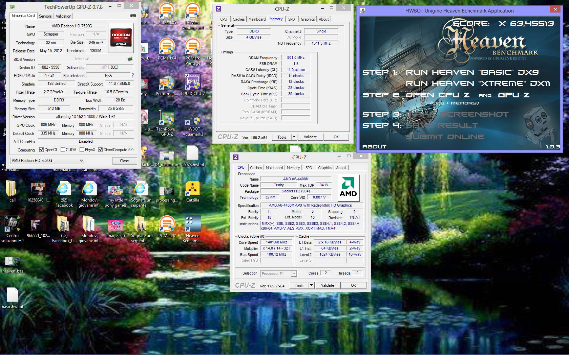The width and height of the screenshot is (569, 355).
Task: Click the Tools button in CPU-Z Memory window
Action: (x=282, y=137)
